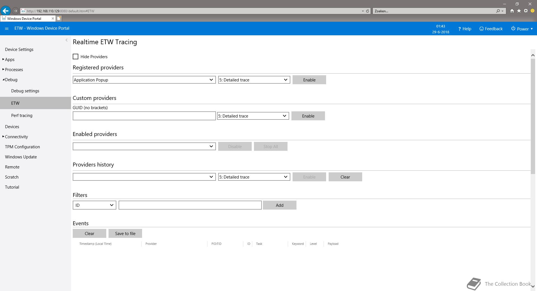Screen dimensions: 537x291
Task: Clear the events list
Action: (89, 233)
